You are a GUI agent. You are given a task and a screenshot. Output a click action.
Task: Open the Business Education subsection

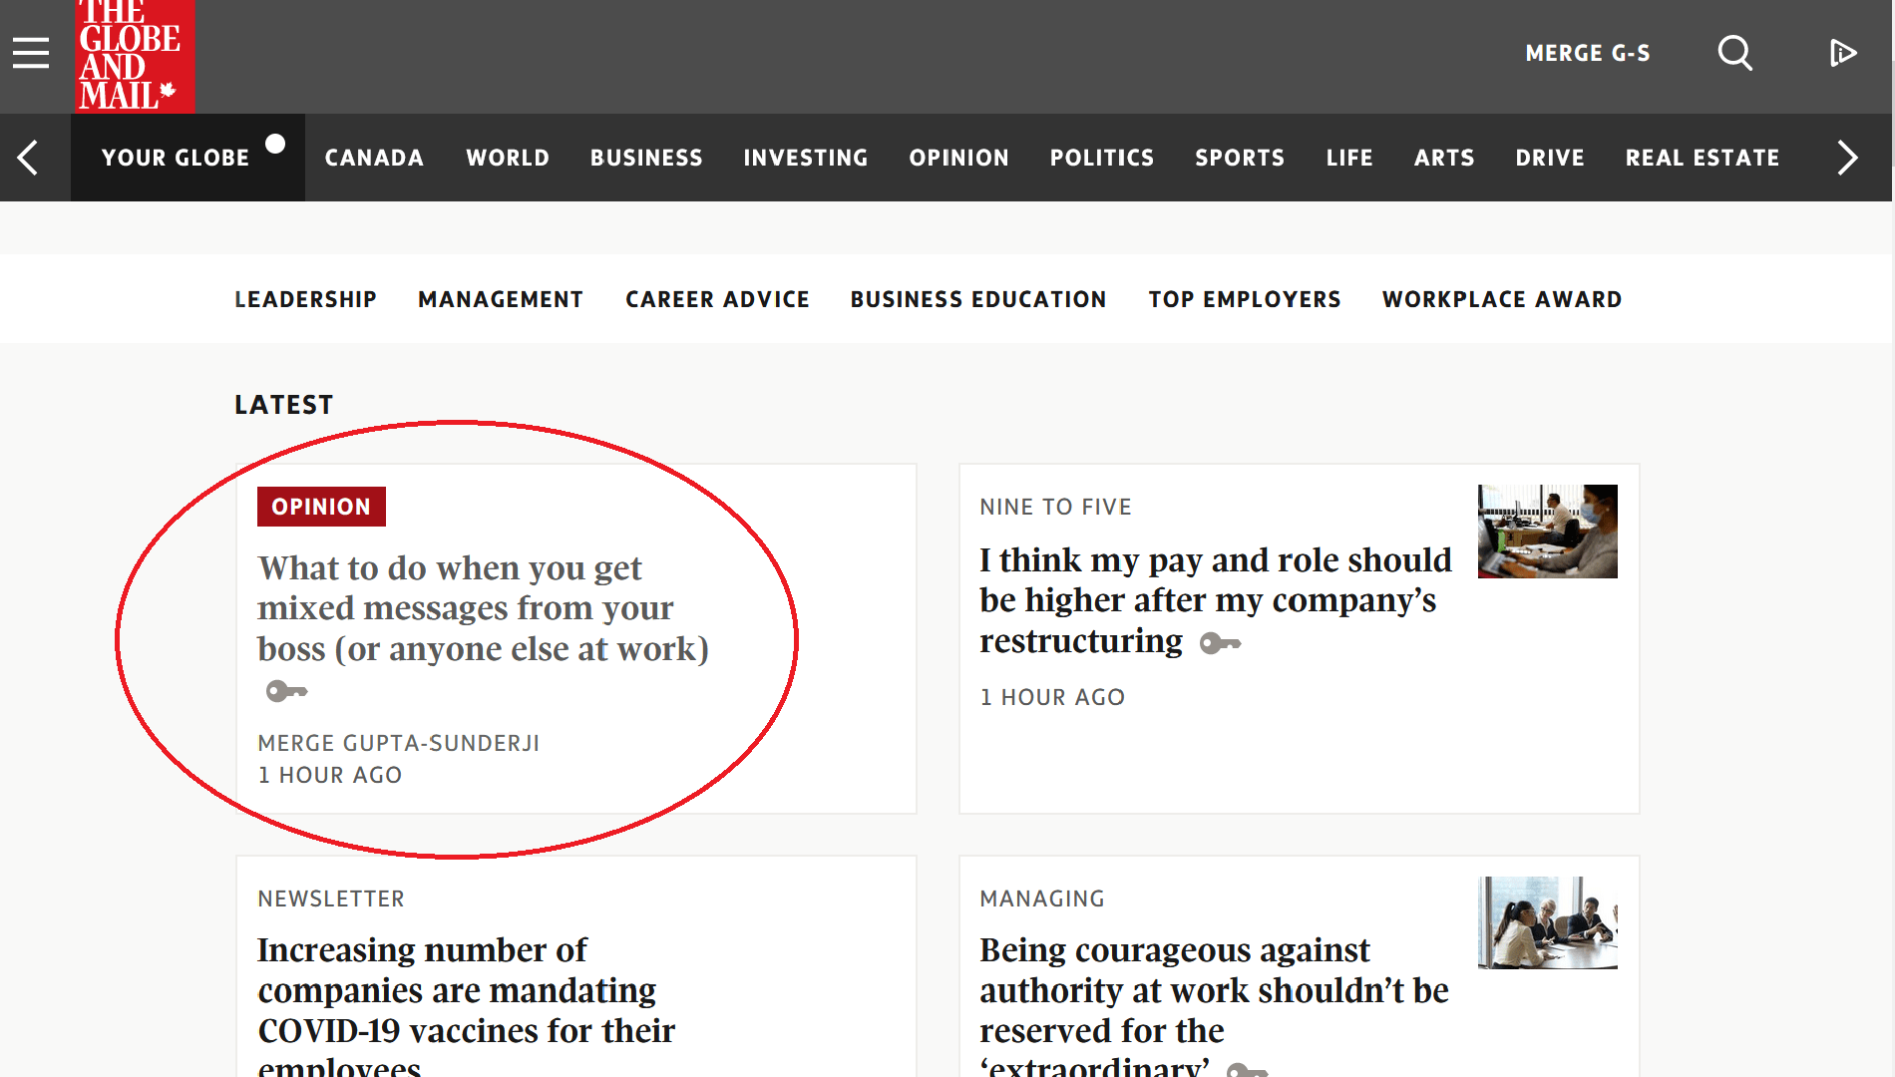(x=978, y=299)
